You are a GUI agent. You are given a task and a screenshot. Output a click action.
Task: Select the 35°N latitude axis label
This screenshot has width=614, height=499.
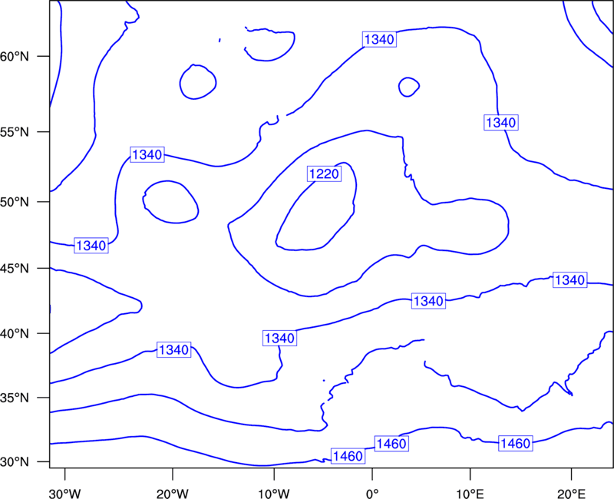[x=15, y=398]
